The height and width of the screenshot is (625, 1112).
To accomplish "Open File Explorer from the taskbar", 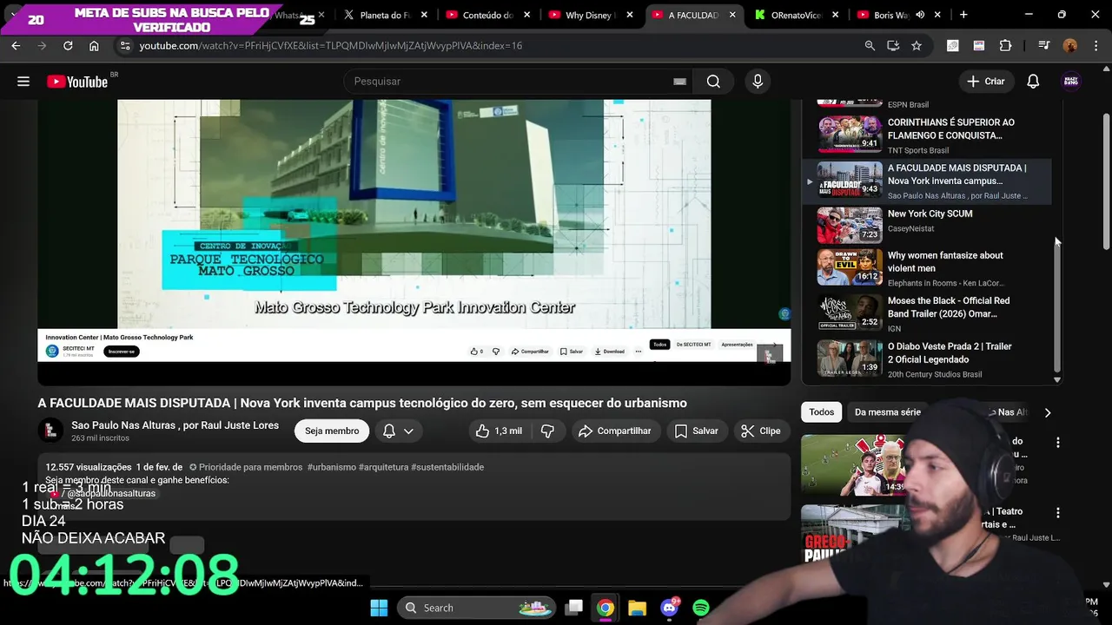I will pos(637,608).
